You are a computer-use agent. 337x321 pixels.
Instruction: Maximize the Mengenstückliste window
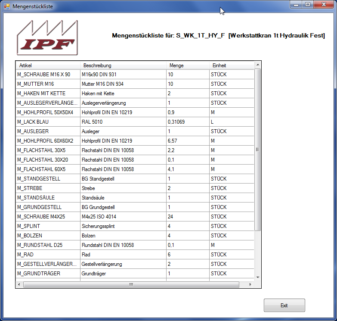tap(307, 4)
